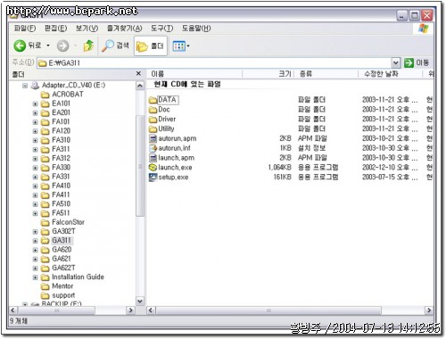Open the Edit menu
This screenshot has width=446, height=339.
(x=55, y=29)
